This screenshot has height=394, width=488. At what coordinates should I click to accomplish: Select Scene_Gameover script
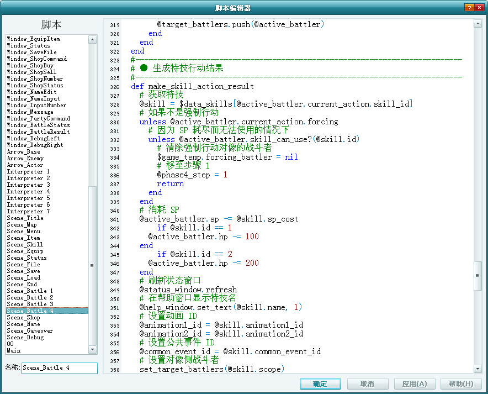pyautogui.click(x=30, y=330)
